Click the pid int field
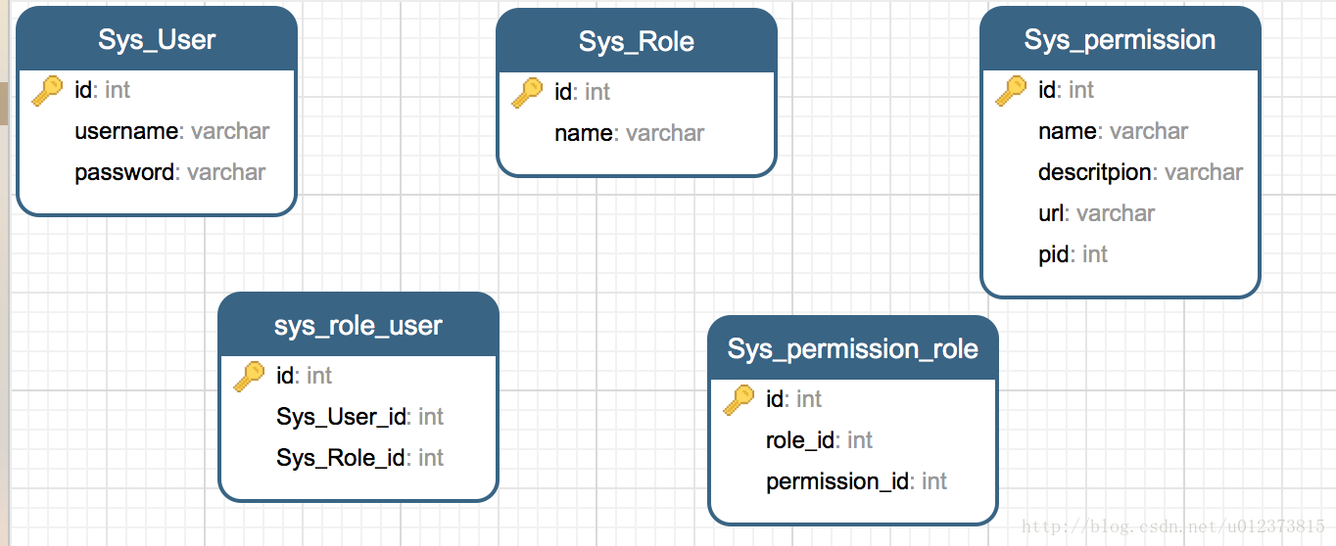Screen dimensions: 1336x546 coord(1073,254)
